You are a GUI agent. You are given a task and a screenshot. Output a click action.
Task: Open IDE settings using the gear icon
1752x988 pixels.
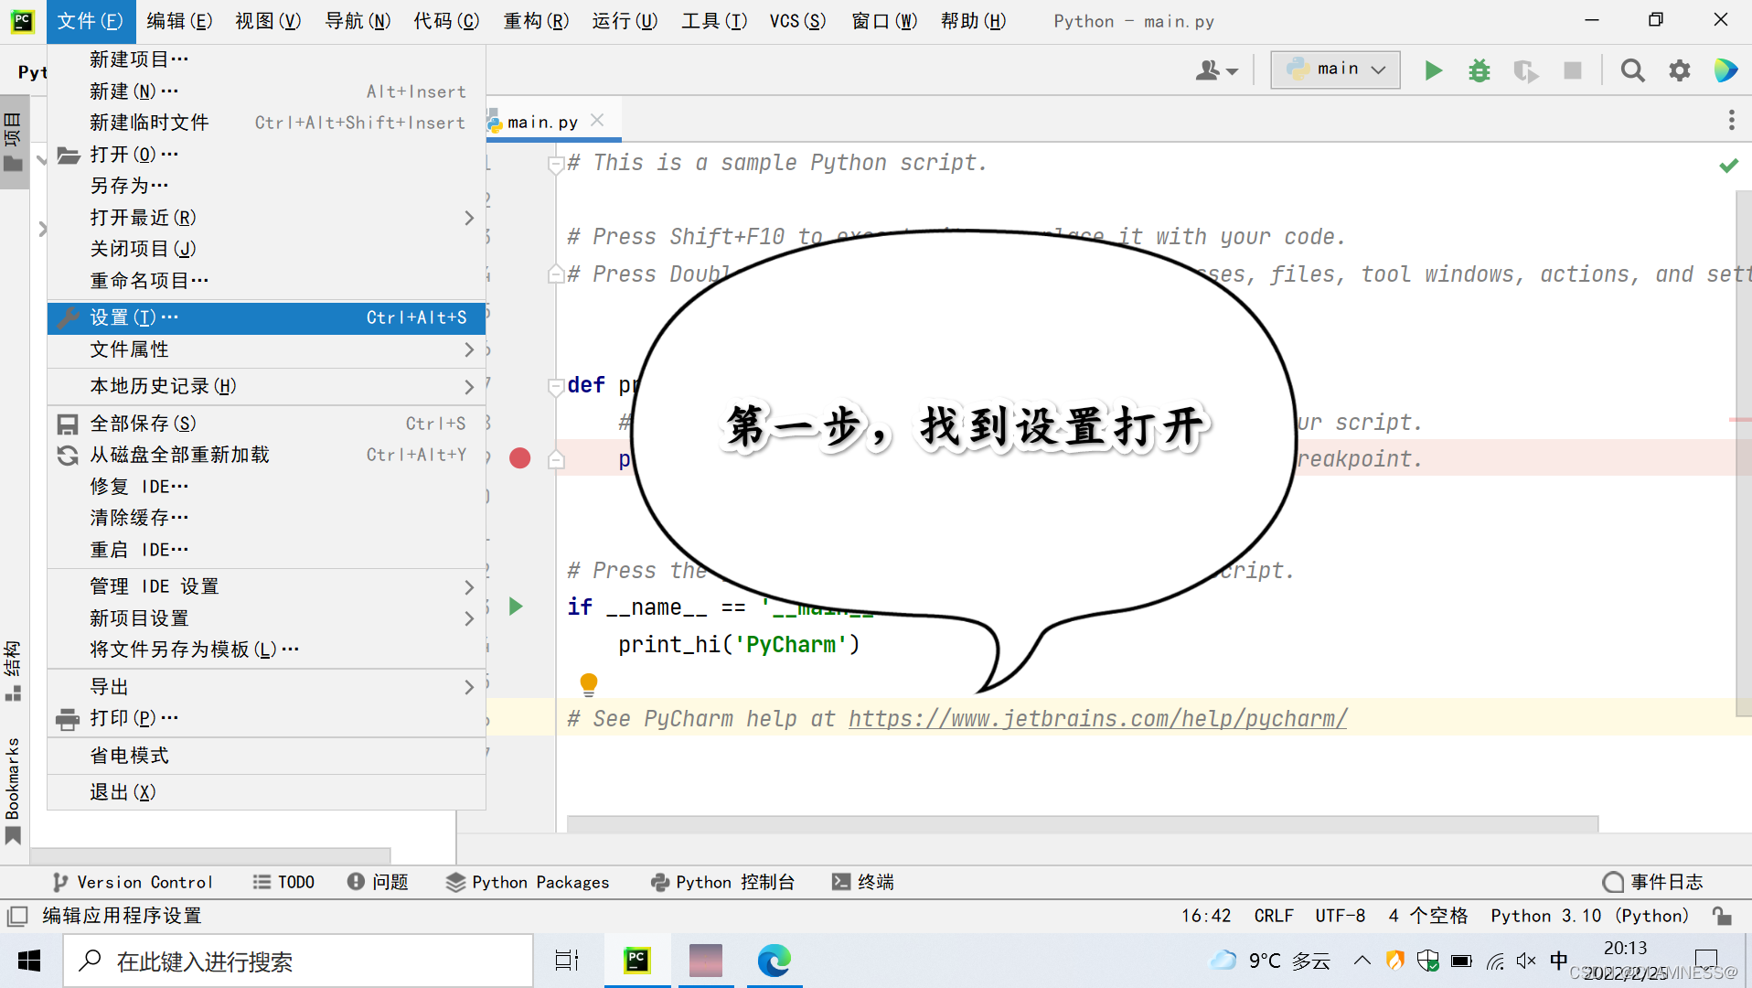click(x=1680, y=70)
